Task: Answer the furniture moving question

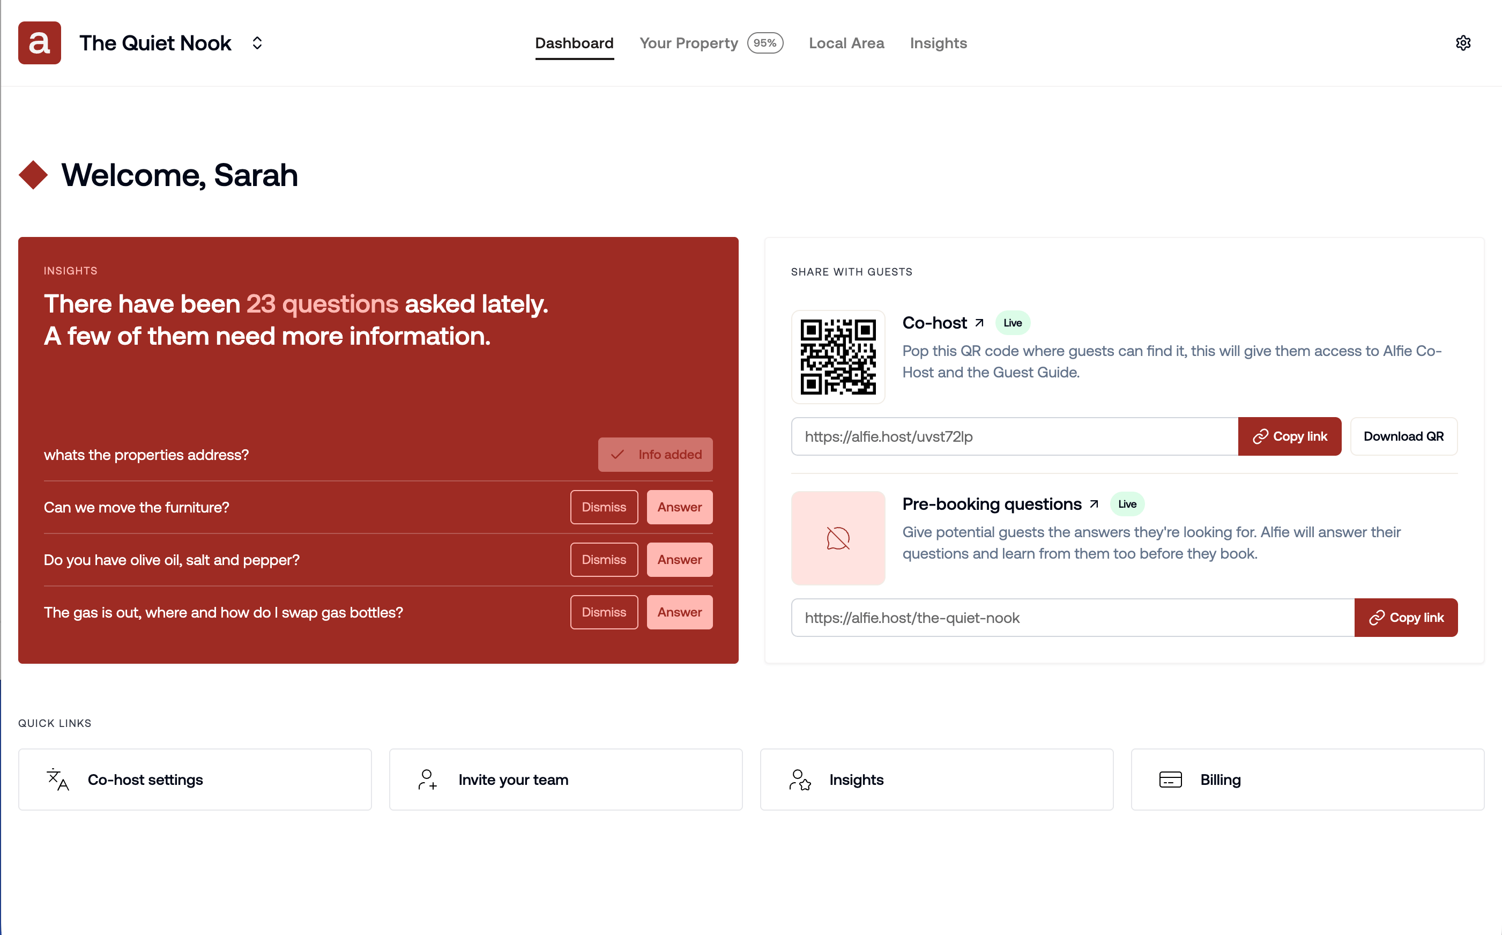Action: [x=679, y=507]
